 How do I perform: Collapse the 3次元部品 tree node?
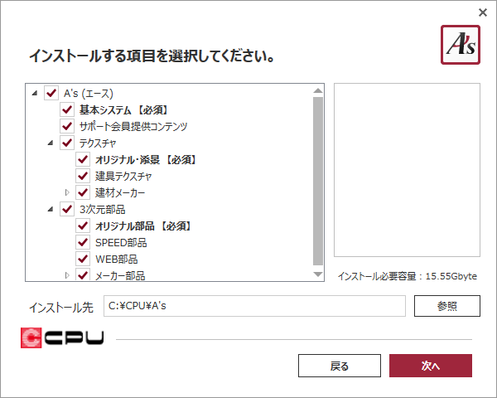coord(51,209)
